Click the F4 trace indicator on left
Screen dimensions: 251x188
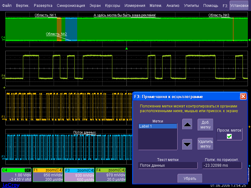click(3, 76)
